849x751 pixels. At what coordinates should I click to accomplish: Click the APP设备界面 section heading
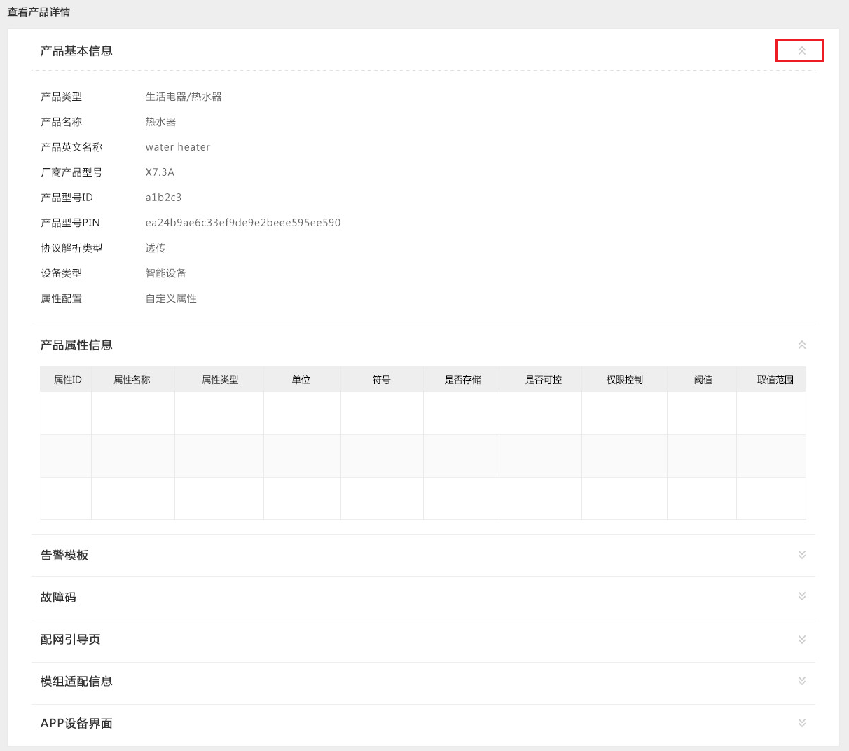point(76,724)
